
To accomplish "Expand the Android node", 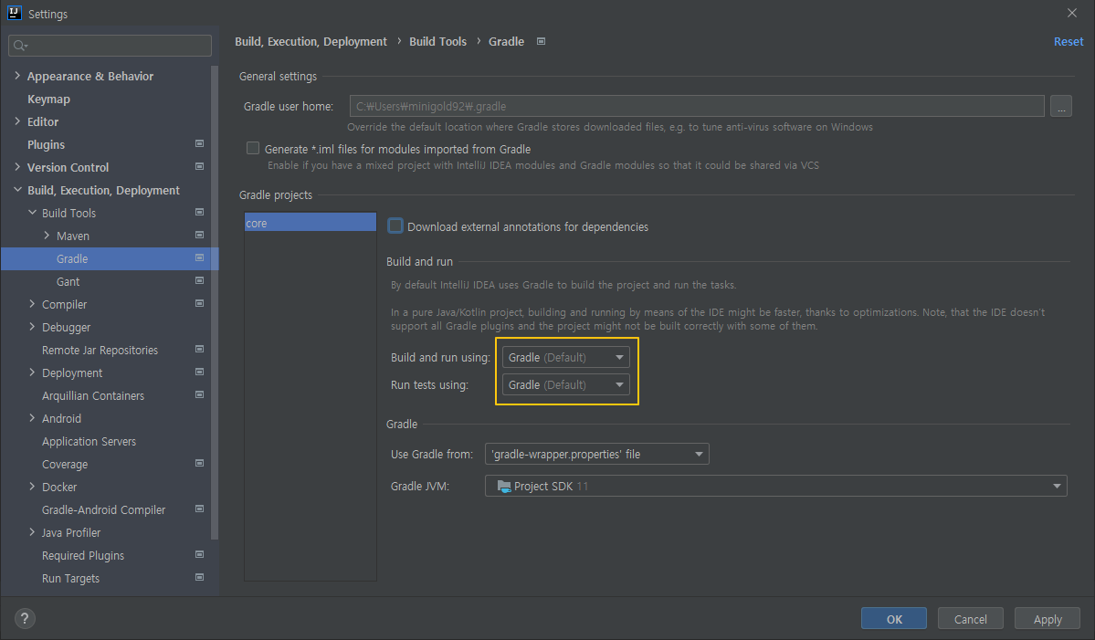I will [32, 418].
